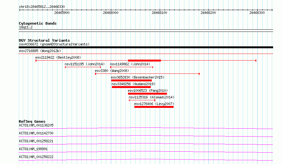The height and width of the screenshot is (164, 282).
Task: Click the red bar under esv1006523
Action: (x=147, y=94)
